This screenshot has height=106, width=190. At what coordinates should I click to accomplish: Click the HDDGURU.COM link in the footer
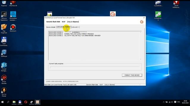71,81
